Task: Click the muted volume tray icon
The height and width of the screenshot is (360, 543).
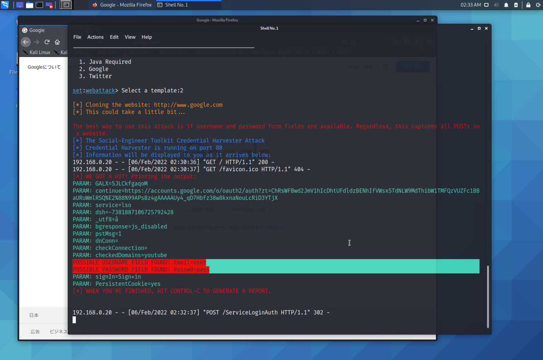Action: (x=497, y=5)
